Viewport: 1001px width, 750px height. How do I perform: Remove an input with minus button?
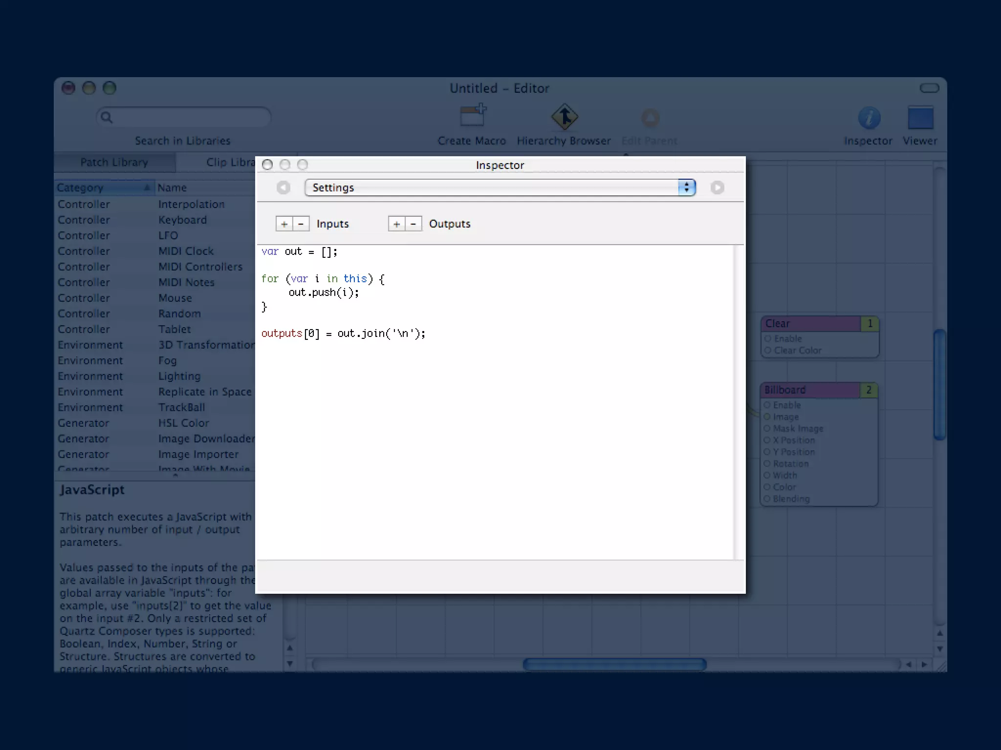pos(301,224)
